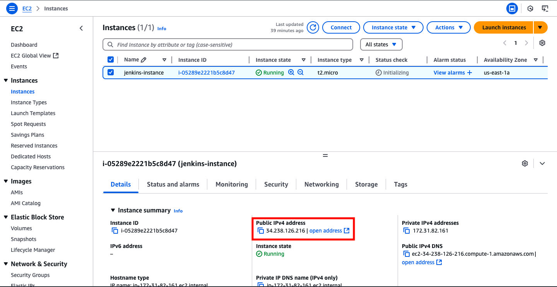Collapse the Instances sidebar section
The width and height of the screenshot is (557, 287).
(x=6, y=80)
